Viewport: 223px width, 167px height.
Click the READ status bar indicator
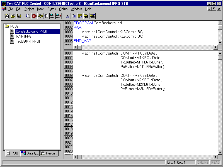tap(215, 163)
